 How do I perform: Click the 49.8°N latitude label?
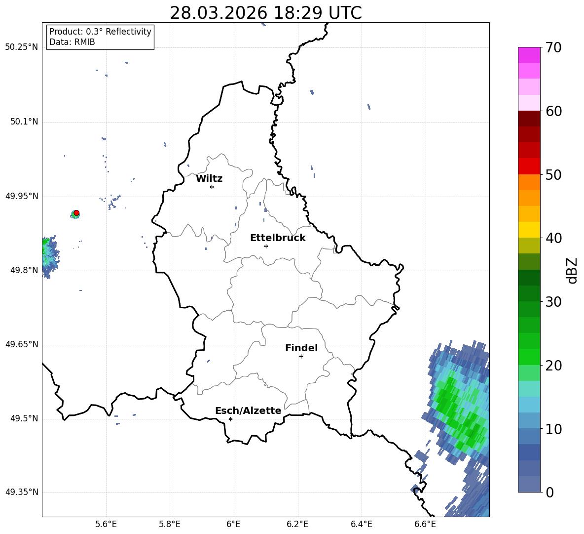tap(24, 270)
